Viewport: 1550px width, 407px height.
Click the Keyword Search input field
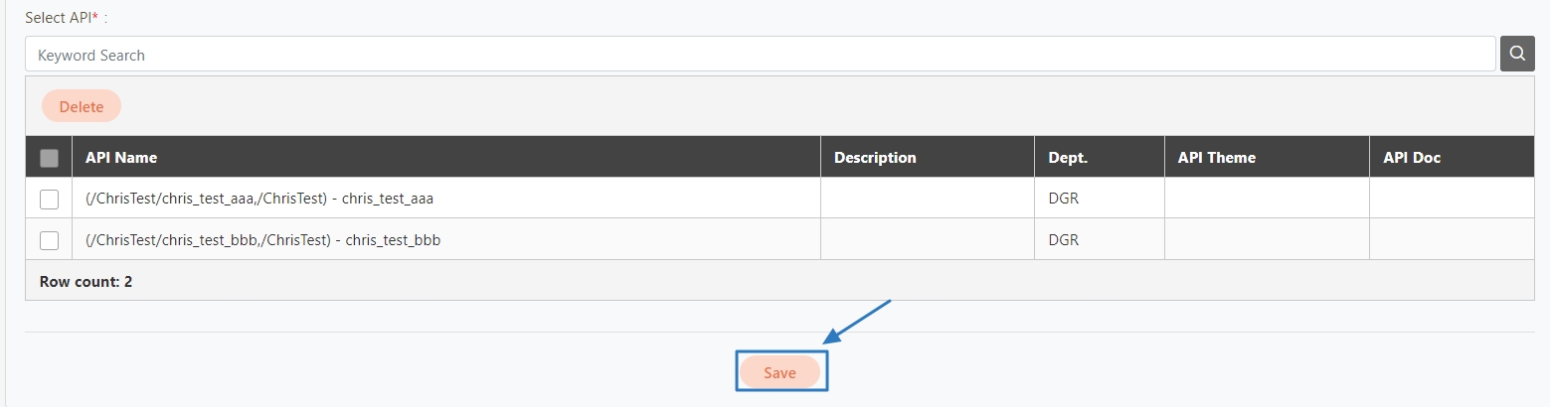click(x=760, y=55)
